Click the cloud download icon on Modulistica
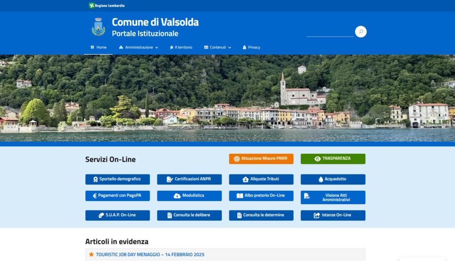The image size is (455, 261). pyautogui.click(x=177, y=196)
